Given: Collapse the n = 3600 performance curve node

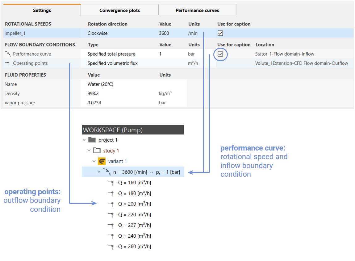Looking at the screenshot, I should (99, 172).
